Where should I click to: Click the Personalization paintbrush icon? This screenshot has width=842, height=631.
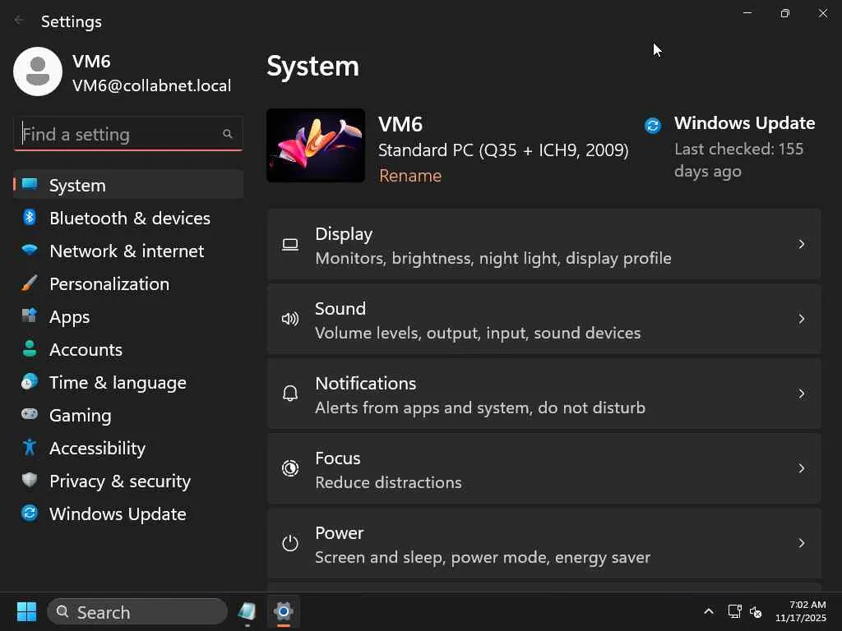tap(30, 283)
